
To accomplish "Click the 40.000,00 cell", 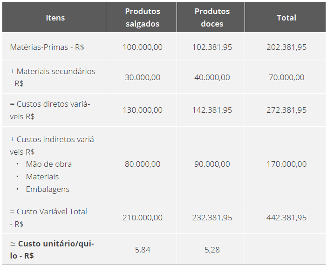I will click(212, 77).
